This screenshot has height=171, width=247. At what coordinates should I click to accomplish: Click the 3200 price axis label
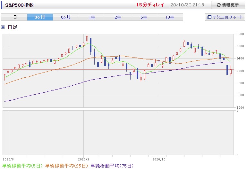[x=240, y=83]
